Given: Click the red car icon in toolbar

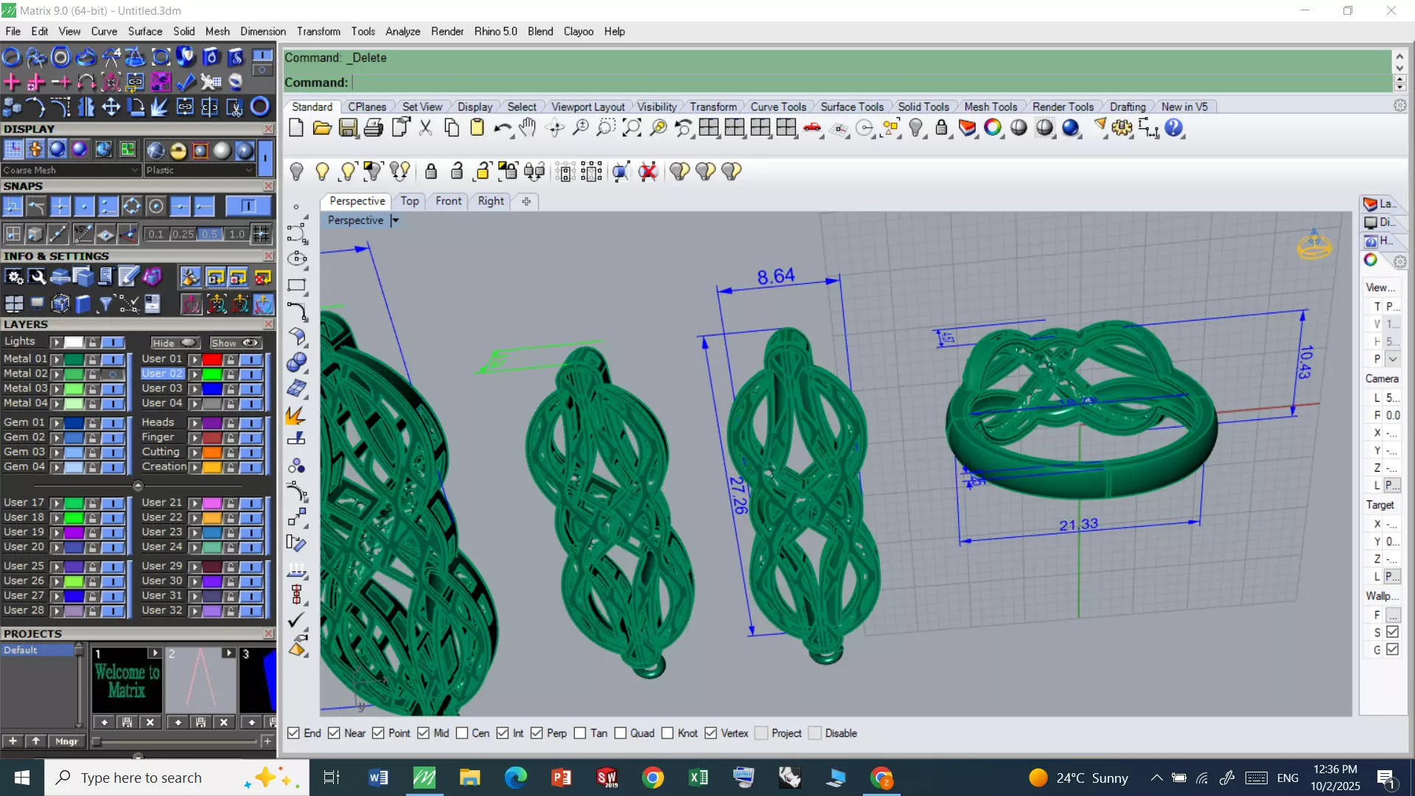Looking at the screenshot, I should tap(812, 128).
